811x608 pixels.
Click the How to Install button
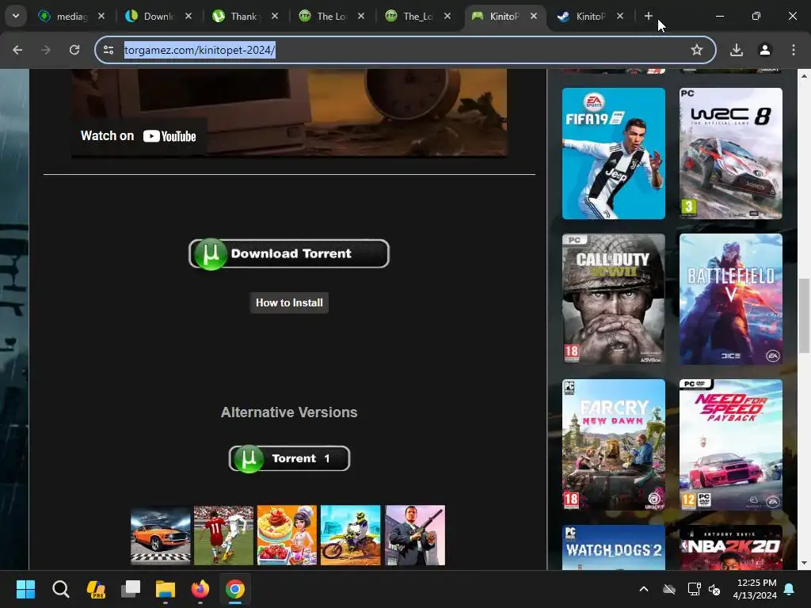[x=289, y=303]
